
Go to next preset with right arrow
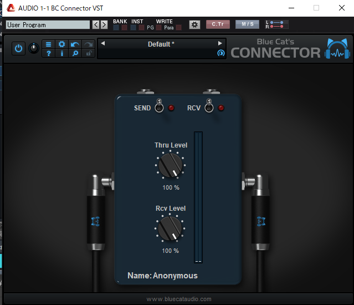pyautogui.click(x=220, y=43)
